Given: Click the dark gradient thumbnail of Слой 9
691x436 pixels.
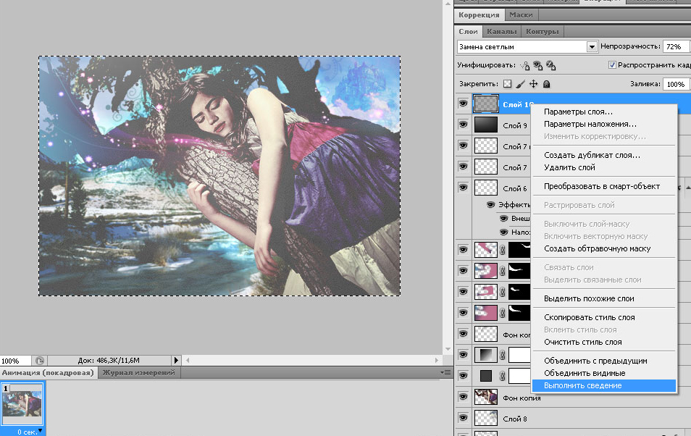Looking at the screenshot, I should [x=485, y=125].
